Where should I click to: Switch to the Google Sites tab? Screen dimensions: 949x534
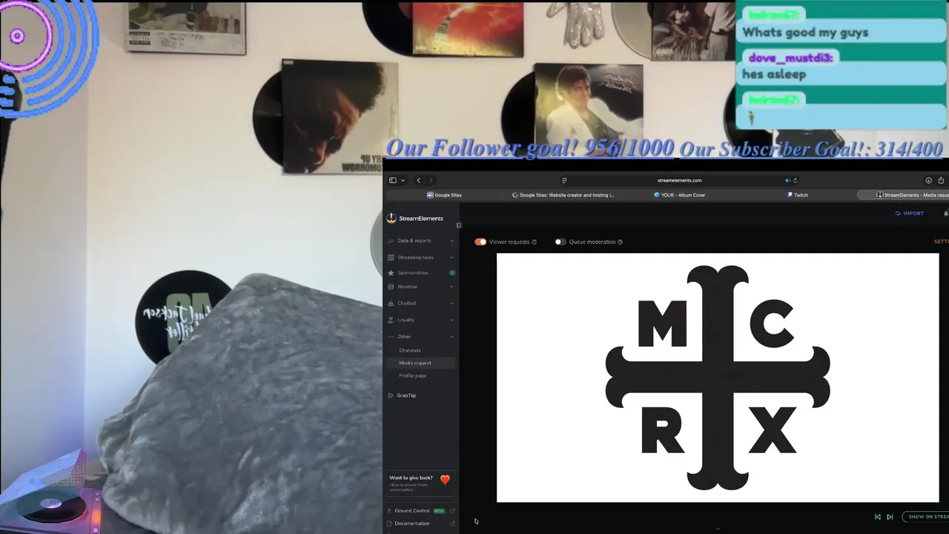coord(445,195)
